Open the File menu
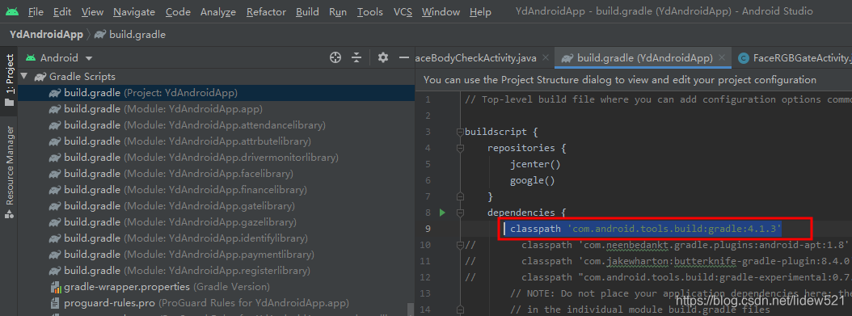 (x=36, y=11)
